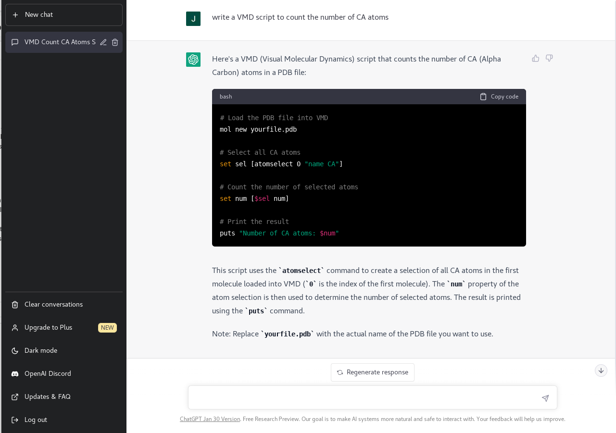The image size is (616, 433).
Task: Toggle Dark mode in sidebar
Action: pos(41,350)
